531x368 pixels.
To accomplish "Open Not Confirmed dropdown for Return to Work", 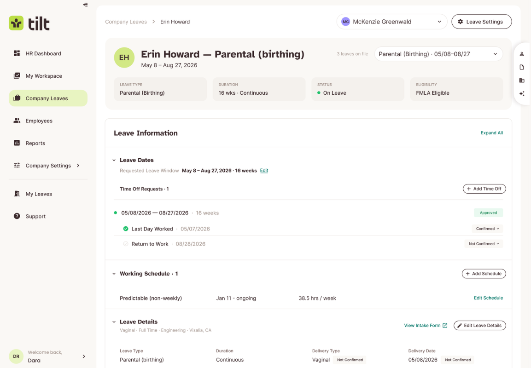I will point(484,243).
